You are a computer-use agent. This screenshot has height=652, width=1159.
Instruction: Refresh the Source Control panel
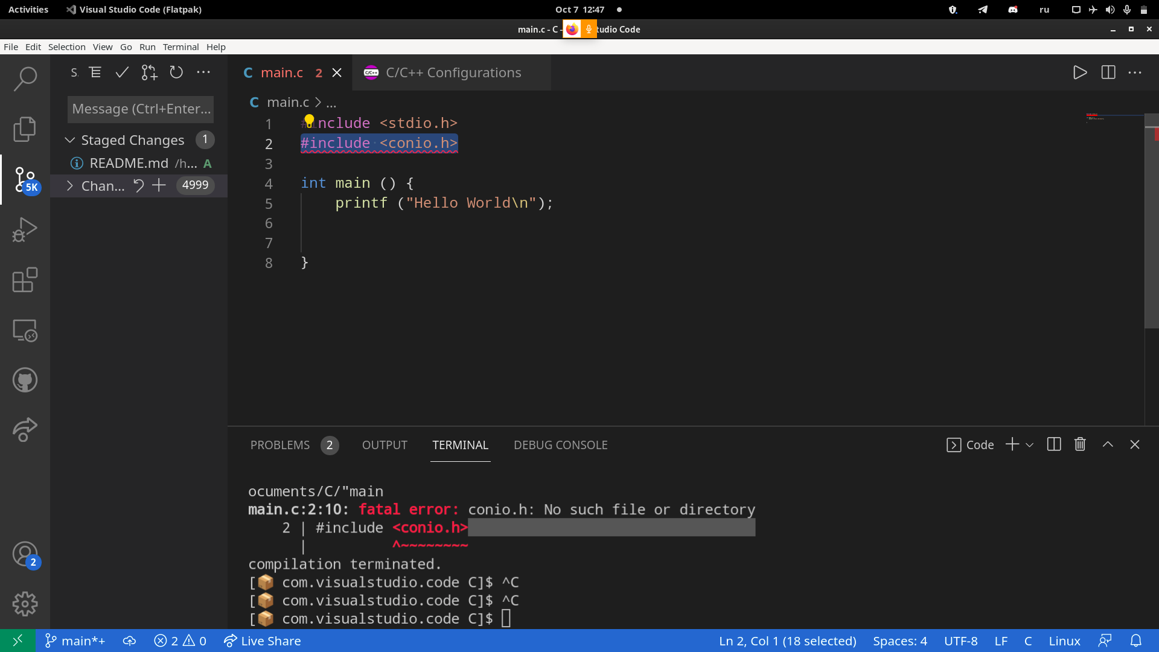tap(176, 72)
